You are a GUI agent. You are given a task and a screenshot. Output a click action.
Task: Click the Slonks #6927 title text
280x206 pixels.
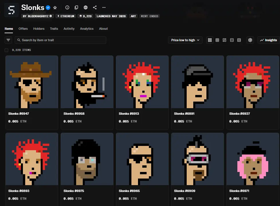tap(240, 114)
